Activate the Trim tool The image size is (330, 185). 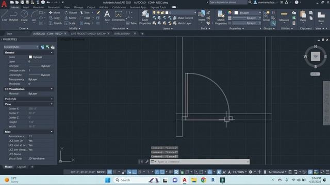point(85,12)
